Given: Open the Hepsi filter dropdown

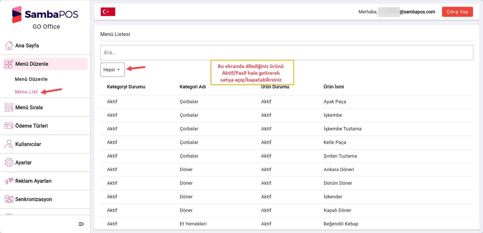Looking at the screenshot, I should point(112,70).
